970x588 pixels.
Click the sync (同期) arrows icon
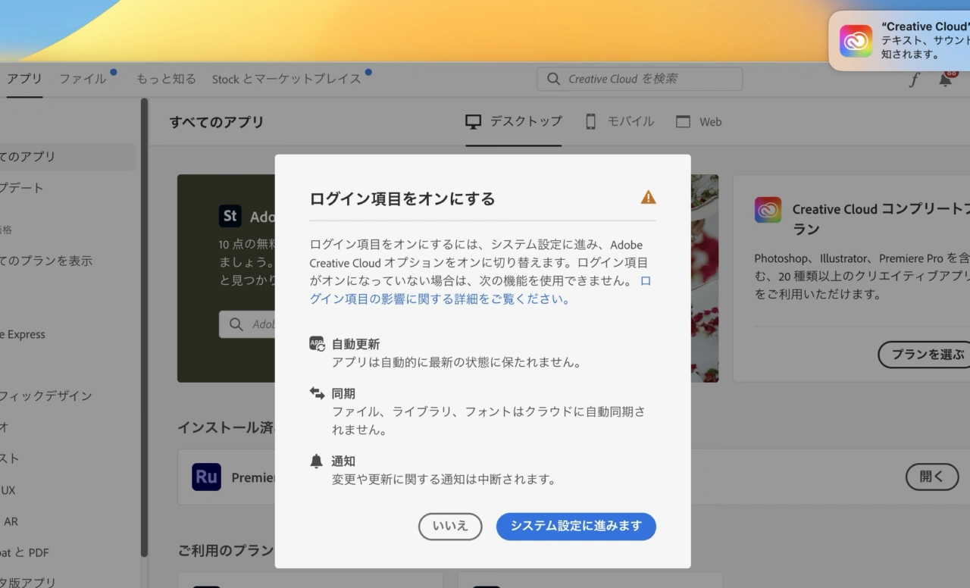tap(317, 393)
